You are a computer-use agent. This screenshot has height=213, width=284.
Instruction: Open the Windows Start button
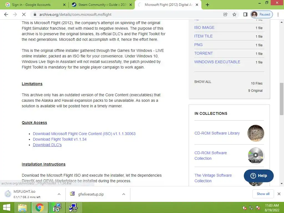click(x=7, y=207)
